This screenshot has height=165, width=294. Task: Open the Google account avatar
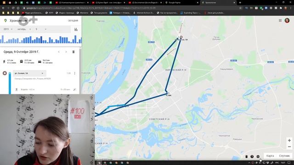coord(287,20)
